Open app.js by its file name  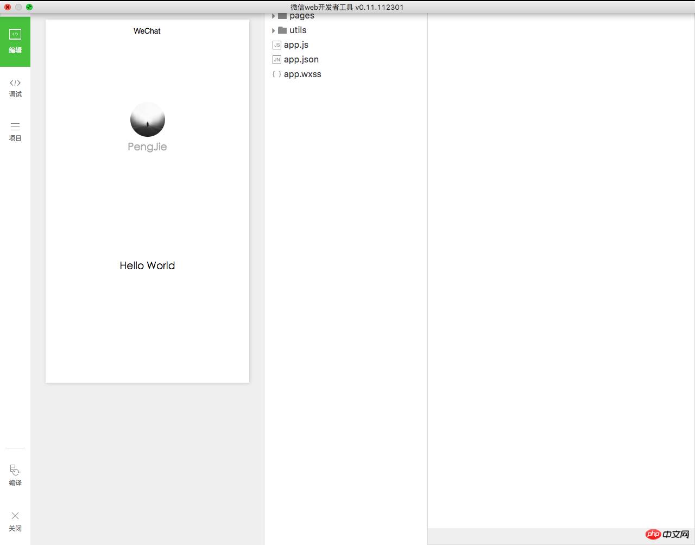click(296, 45)
